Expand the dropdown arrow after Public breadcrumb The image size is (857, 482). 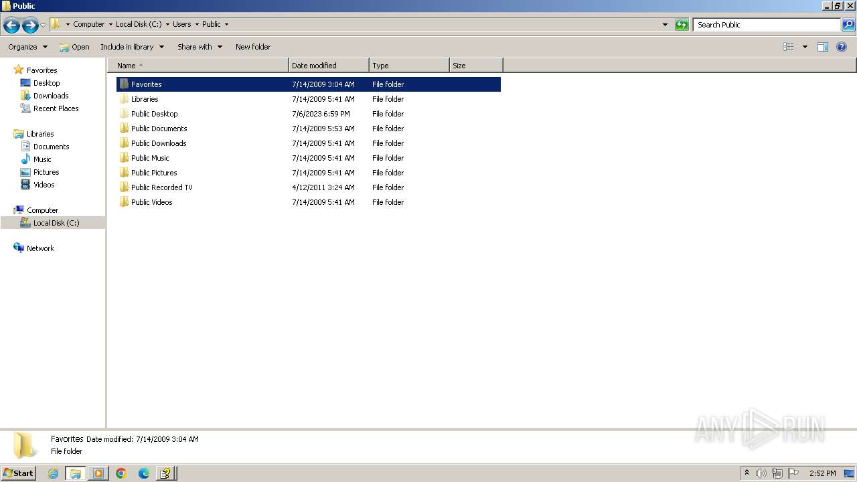[x=226, y=24]
